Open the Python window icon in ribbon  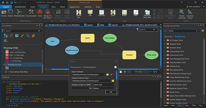coord(10,13)
